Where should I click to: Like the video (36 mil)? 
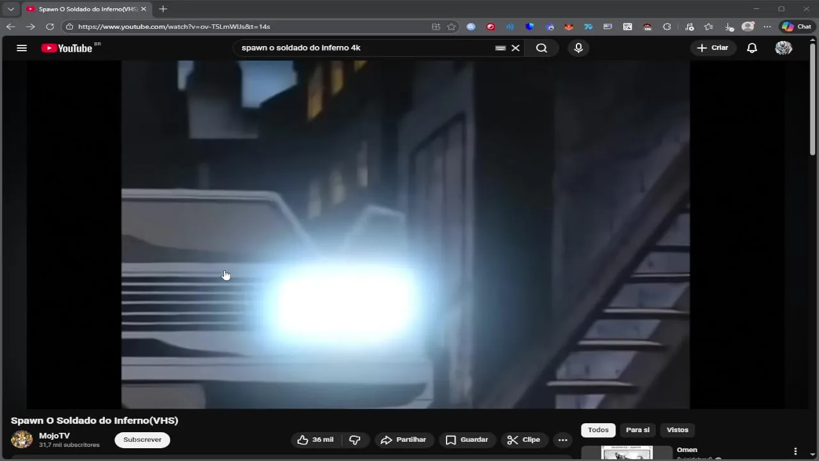coord(316,440)
